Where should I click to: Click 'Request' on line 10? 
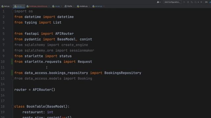pyautogui.click(x=85, y=62)
